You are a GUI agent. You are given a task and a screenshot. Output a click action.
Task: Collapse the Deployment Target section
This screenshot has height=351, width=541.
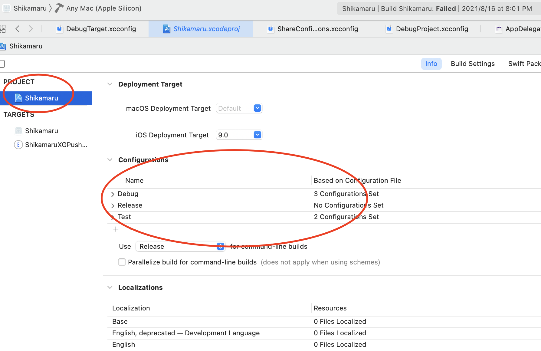coord(110,84)
